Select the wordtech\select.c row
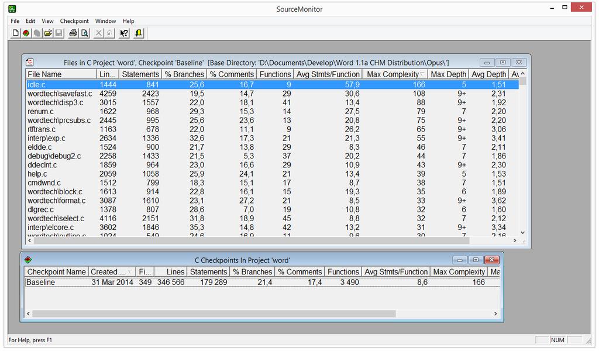The image size is (599, 351). click(273, 218)
